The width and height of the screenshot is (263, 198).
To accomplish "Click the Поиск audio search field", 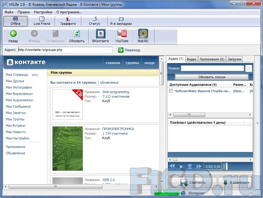I will pos(212,68).
